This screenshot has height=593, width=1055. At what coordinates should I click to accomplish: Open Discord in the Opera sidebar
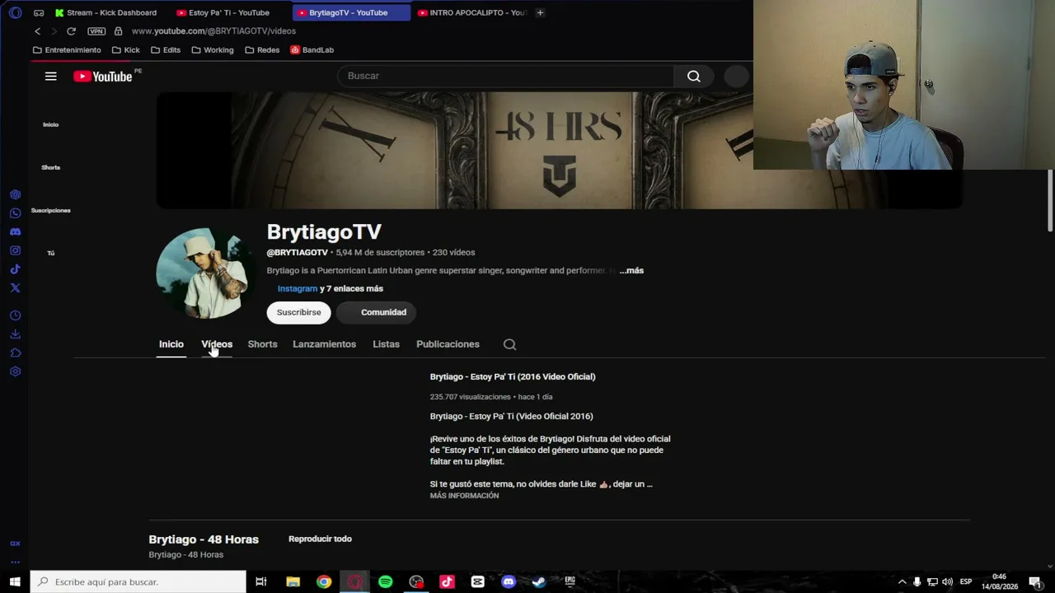pyautogui.click(x=15, y=232)
